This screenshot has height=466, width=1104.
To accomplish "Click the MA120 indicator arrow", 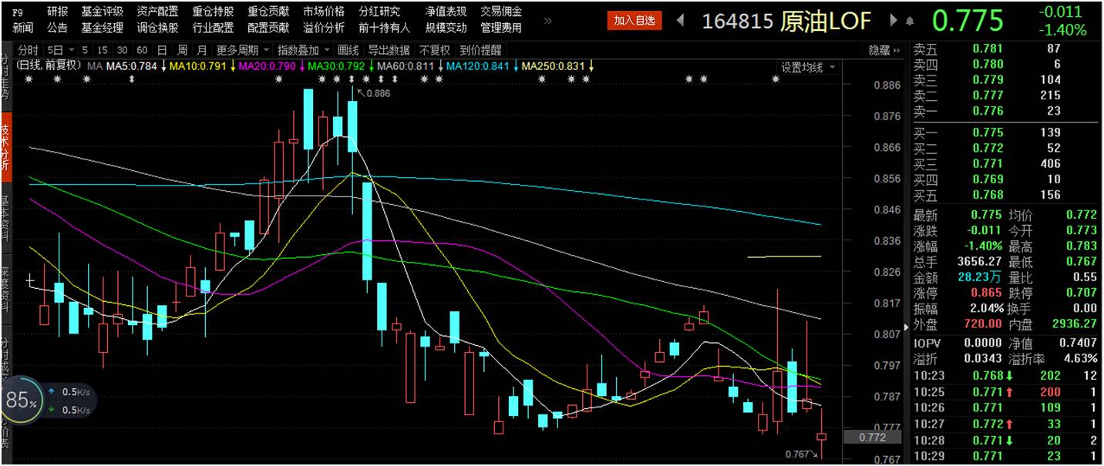I will [x=516, y=66].
